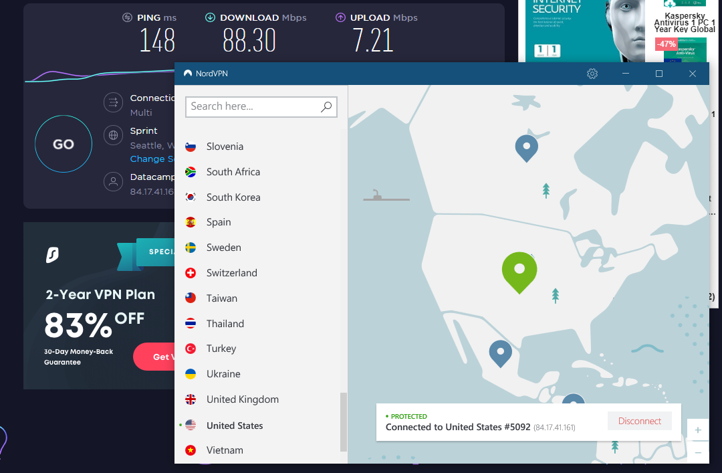Open the ESET Internet Security ad thumbnail
The image size is (722, 473).
[582, 31]
